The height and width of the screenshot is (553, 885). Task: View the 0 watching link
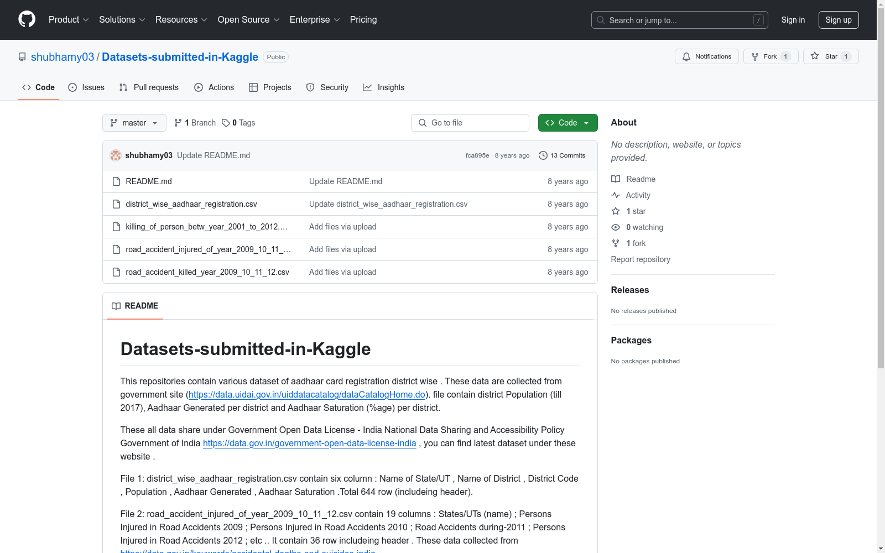(637, 227)
